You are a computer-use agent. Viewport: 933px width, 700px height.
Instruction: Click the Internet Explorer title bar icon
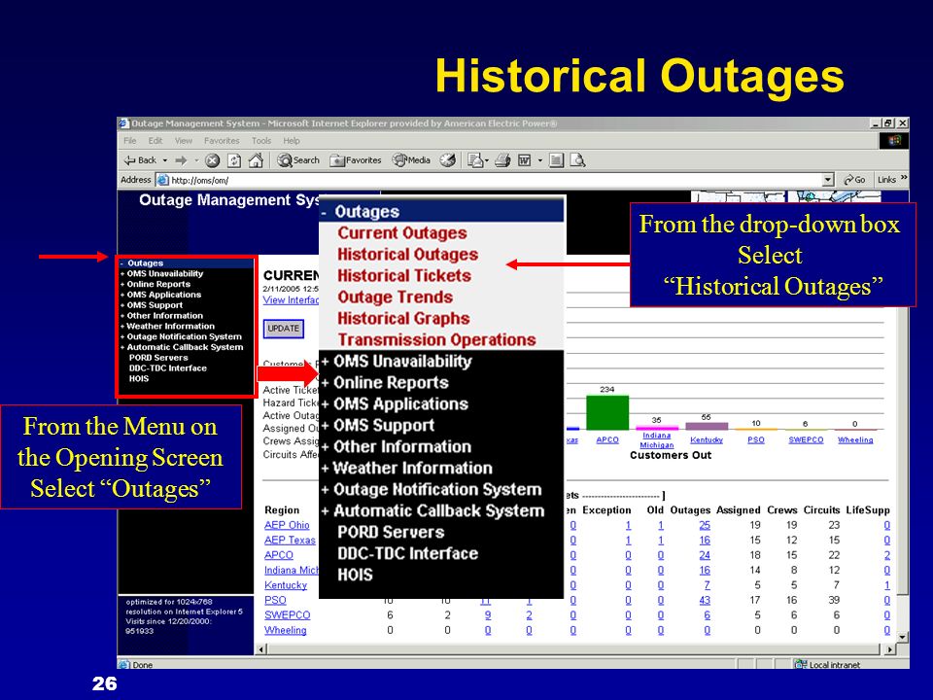(x=123, y=123)
